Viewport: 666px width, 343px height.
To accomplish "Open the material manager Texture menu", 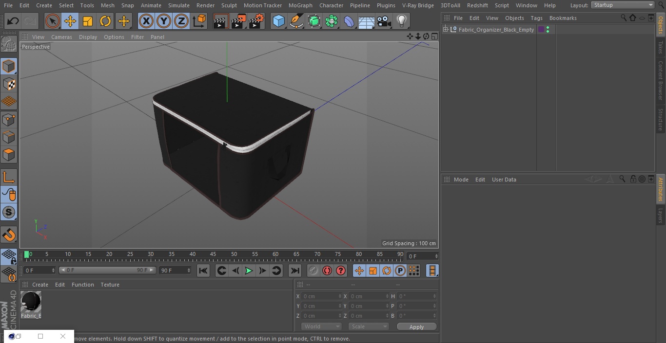I will pos(110,285).
